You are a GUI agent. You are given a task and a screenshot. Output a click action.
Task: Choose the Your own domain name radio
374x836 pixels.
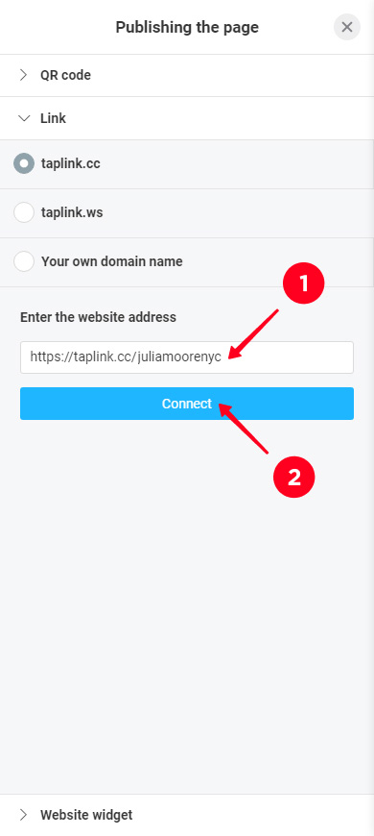[x=24, y=261]
